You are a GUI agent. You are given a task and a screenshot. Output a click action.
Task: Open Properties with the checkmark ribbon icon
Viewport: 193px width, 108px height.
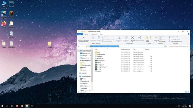coord(156,37)
